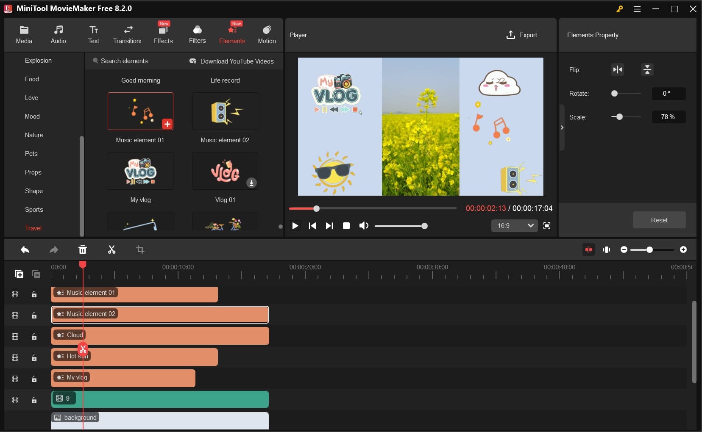The width and height of the screenshot is (702, 432).
Task: Enter full screen preview
Action: (547, 226)
